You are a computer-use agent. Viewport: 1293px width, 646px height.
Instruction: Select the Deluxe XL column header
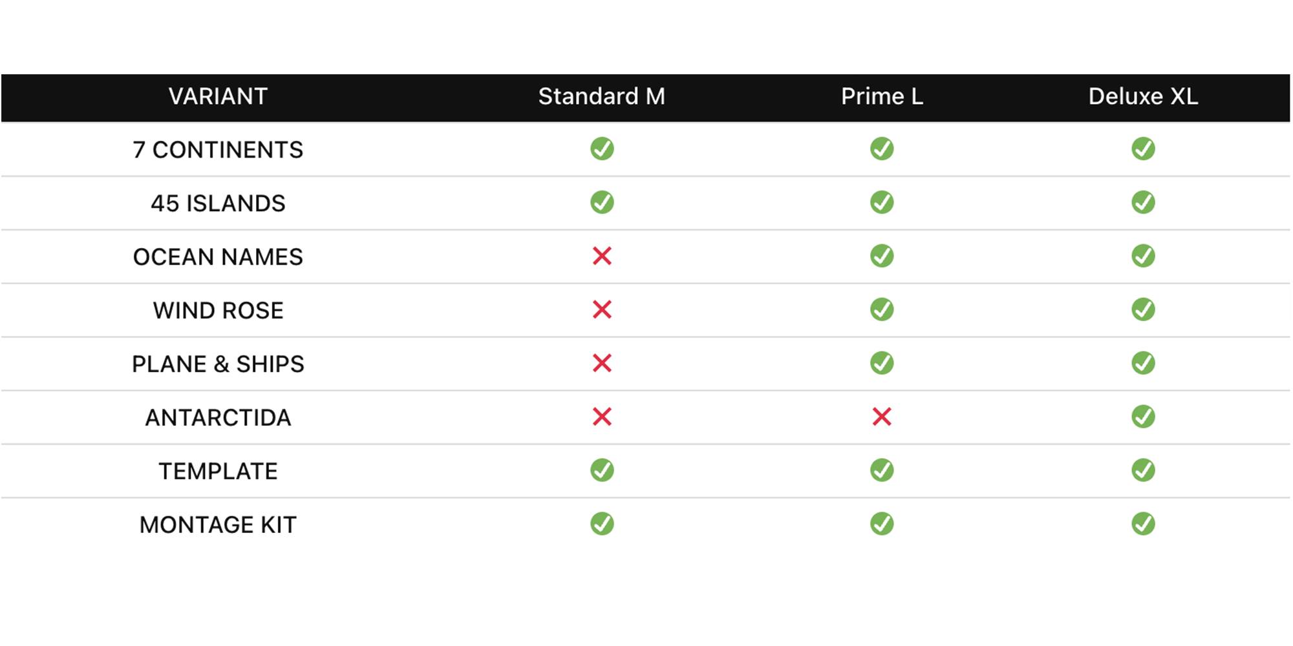click(1143, 96)
